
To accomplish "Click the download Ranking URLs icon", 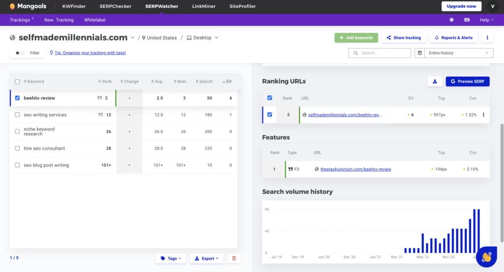I will pyautogui.click(x=435, y=82).
